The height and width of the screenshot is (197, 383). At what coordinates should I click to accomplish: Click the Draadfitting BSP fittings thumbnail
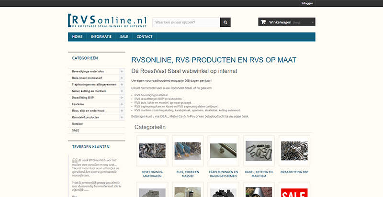click(294, 151)
